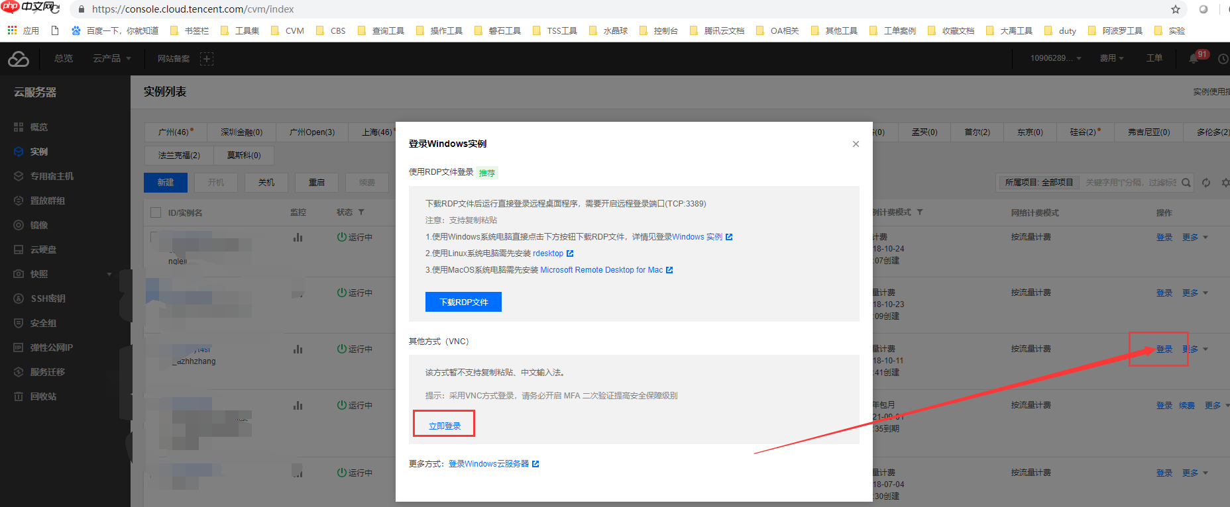This screenshot has height=507, width=1230.
Task: Switch to the 深圳金融(0) region tab
Action: (241, 132)
